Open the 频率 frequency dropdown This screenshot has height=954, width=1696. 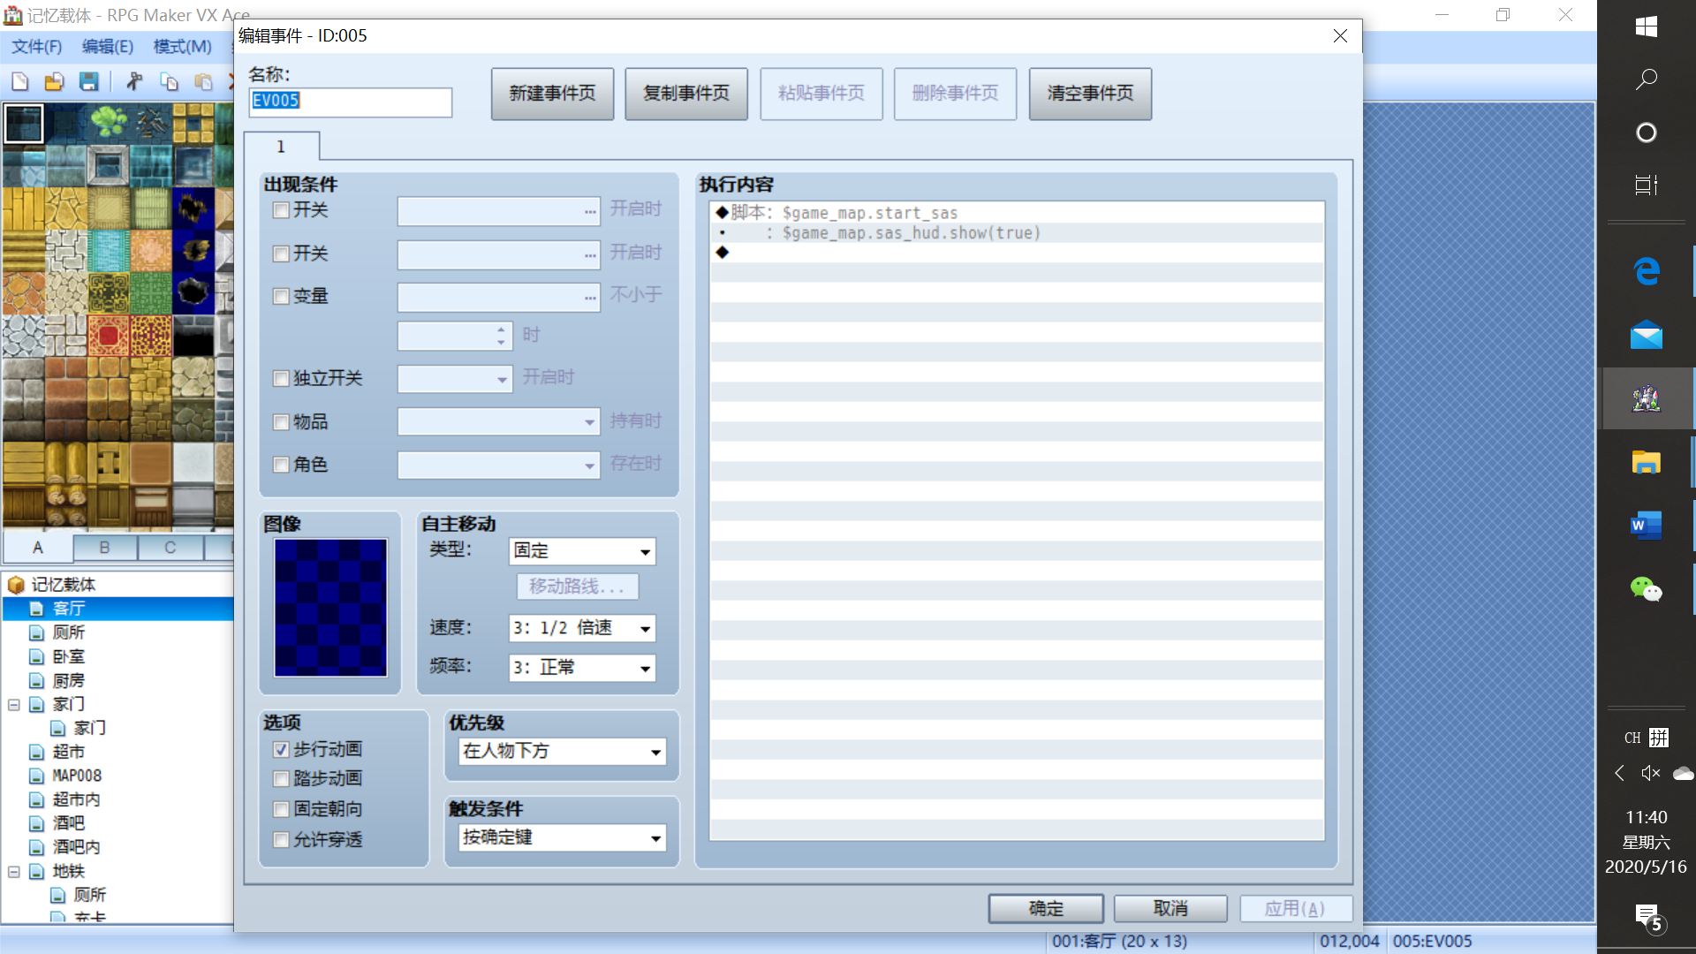click(582, 668)
